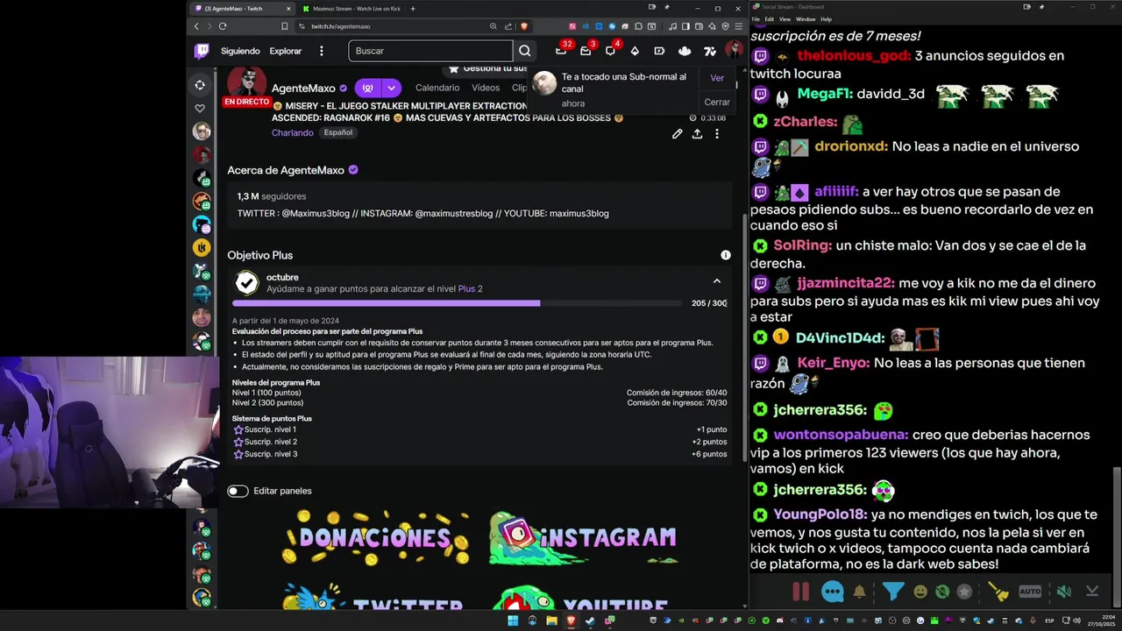Switch to the Maximus Stream Kick tab

pyautogui.click(x=351, y=9)
